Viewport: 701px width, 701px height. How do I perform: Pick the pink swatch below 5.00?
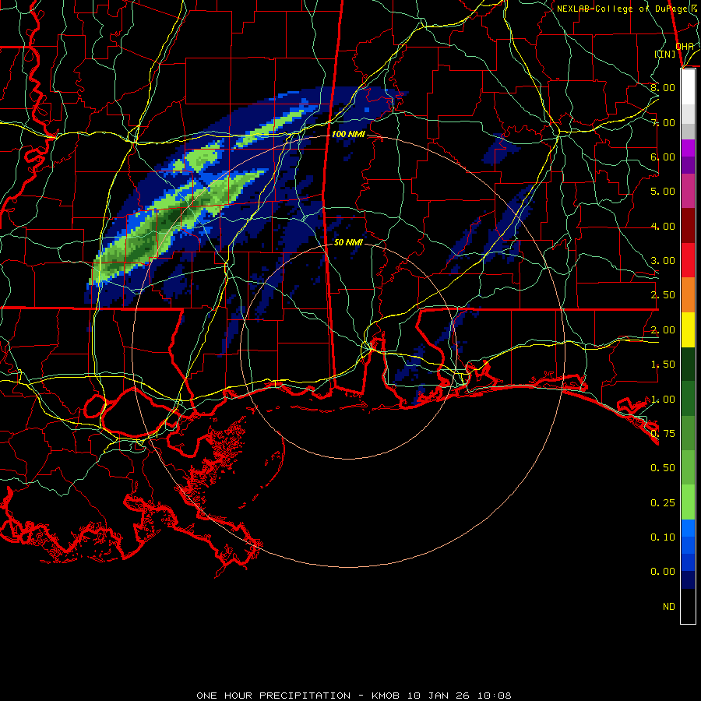pyautogui.click(x=688, y=192)
